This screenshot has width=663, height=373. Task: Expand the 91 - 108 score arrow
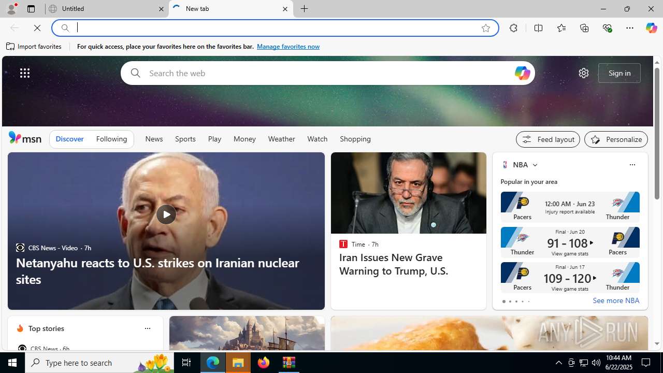[x=592, y=243]
